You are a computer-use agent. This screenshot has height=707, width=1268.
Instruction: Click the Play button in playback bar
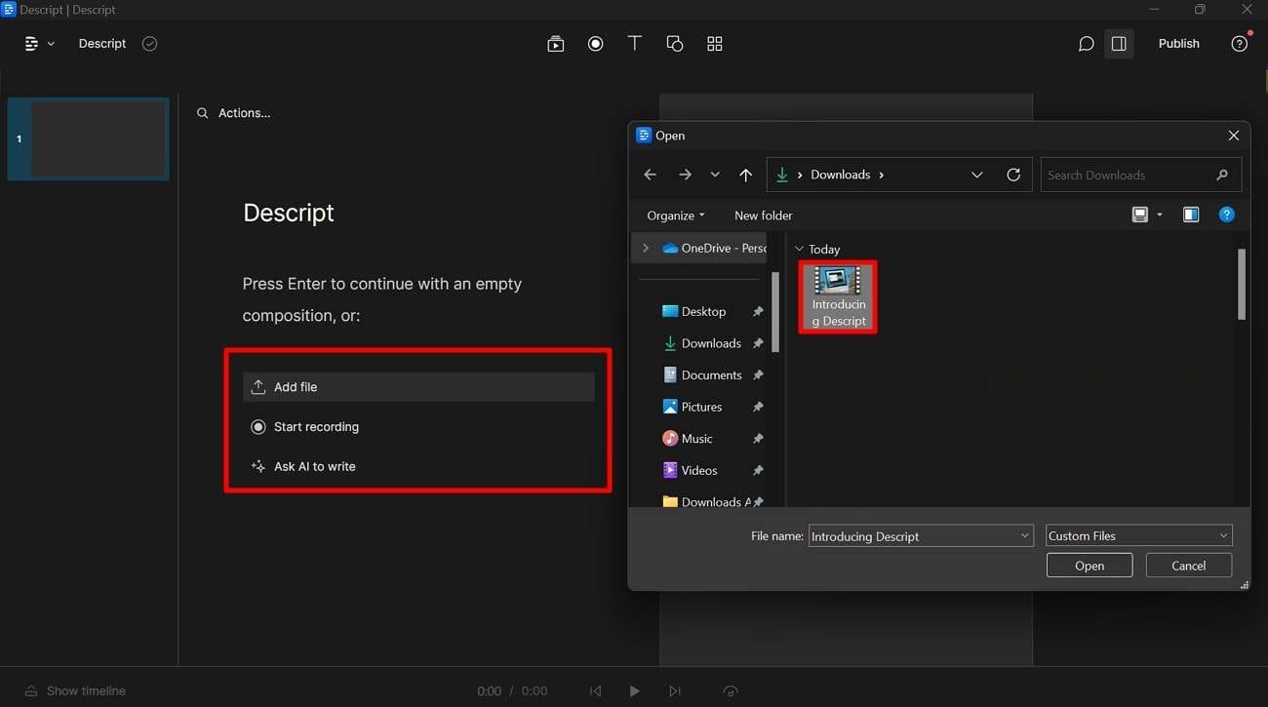[634, 690]
